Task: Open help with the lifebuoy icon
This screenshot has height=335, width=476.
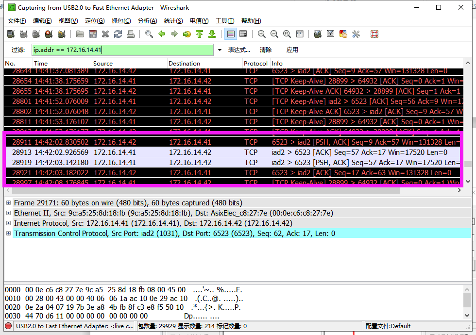Action: 374,34
